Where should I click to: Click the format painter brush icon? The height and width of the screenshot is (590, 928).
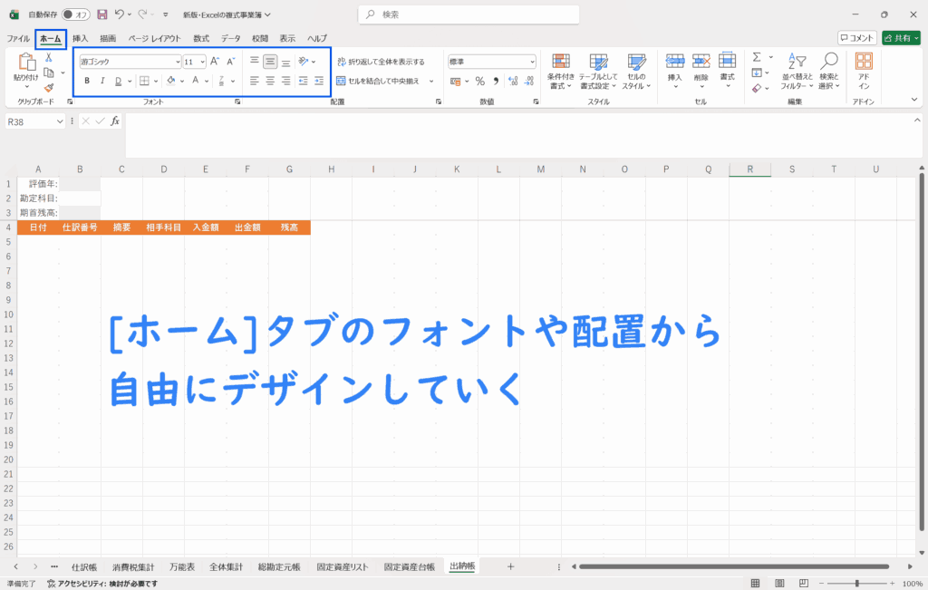[x=49, y=88]
